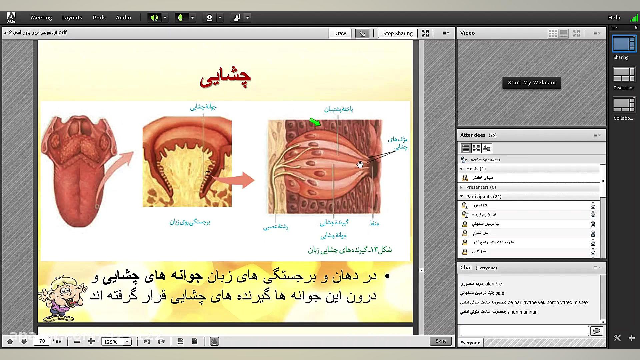Switch to the Discussion layout thumbnail

click(x=624, y=75)
